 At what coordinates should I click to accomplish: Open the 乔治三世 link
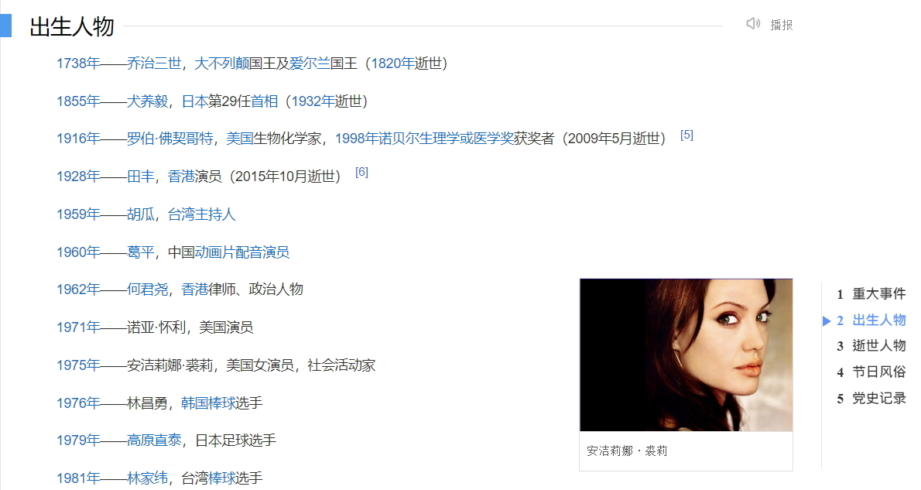(x=154, y=63)
